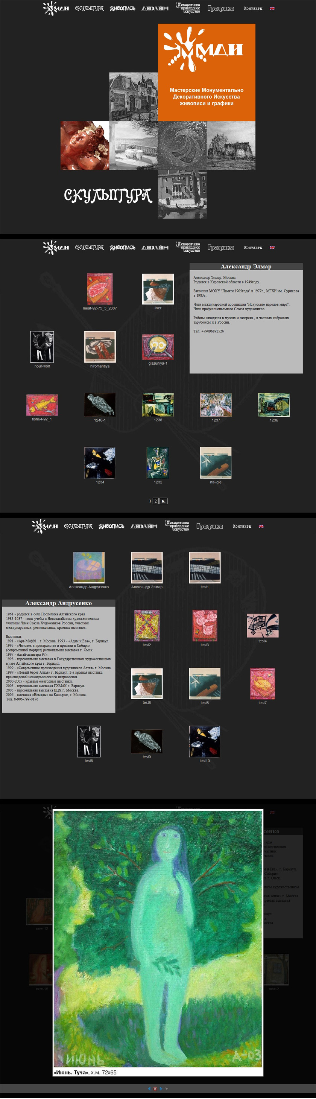
Task: Open thumbnail 1232
Action: [158, 463]
